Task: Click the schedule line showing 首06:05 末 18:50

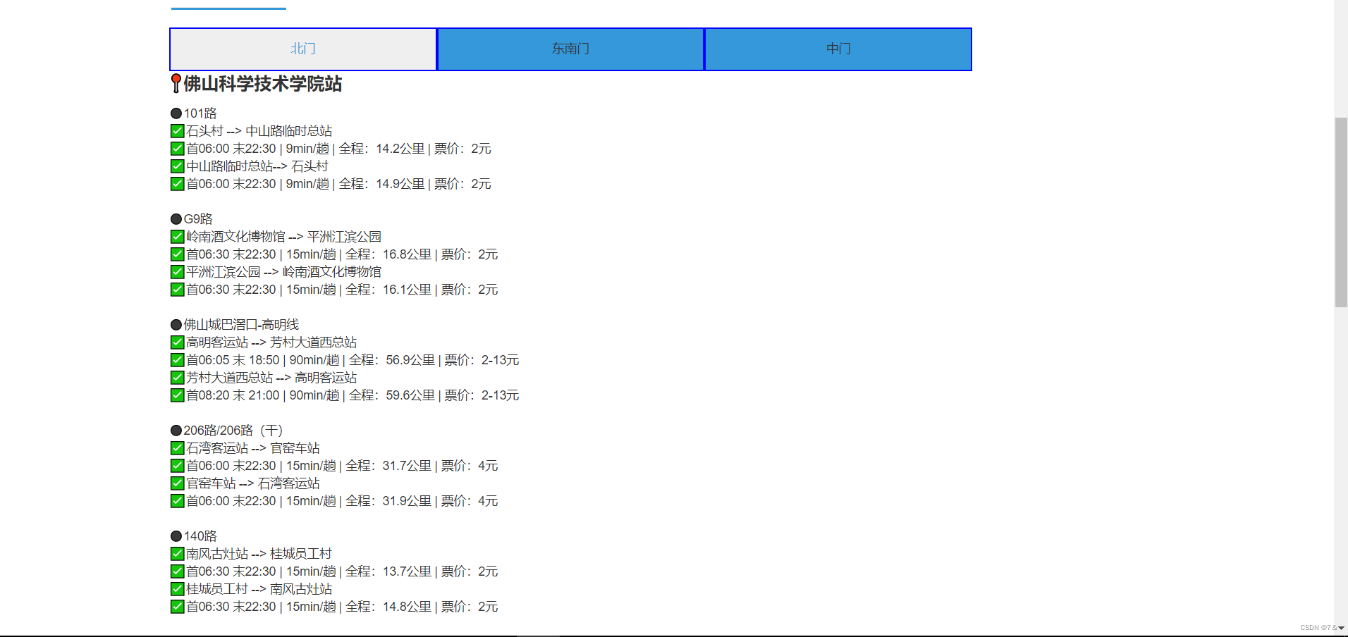Action: coord(353,360)
